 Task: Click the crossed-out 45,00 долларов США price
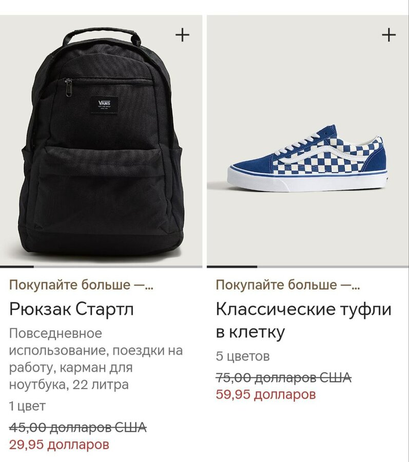pyautogui.click(x=77, y=427)
